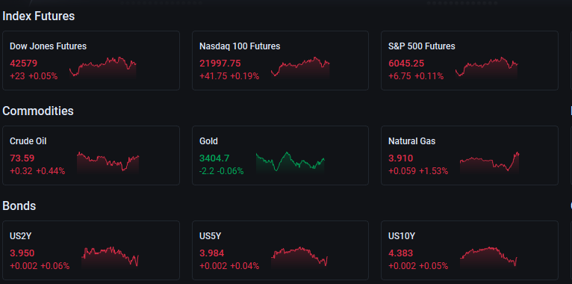572x284 pixels.
Task: Click the Commodities section heading
Action: tap(38, 111)
